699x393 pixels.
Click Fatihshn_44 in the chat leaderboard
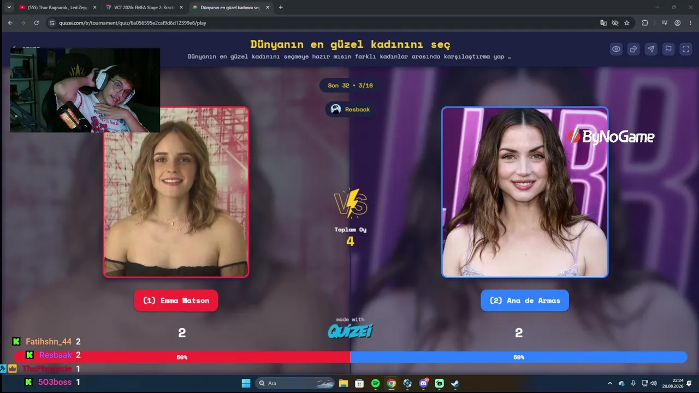(49, 342)
